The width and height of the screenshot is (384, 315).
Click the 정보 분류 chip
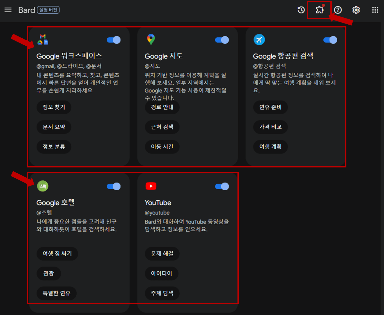54,147
